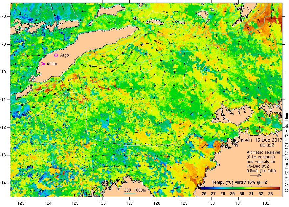Screen dimensions: 289x207
Task: Click the black Darwin city dot
Action: click(234, 140)
